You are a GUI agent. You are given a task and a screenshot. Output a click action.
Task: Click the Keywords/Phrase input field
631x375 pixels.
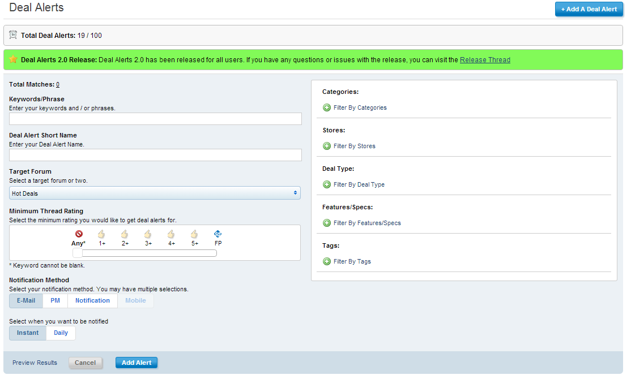(155, 119)
